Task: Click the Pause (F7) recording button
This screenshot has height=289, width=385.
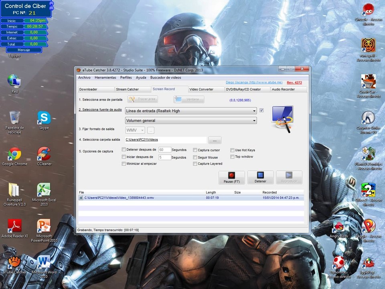Action: [x=231, y=177]
